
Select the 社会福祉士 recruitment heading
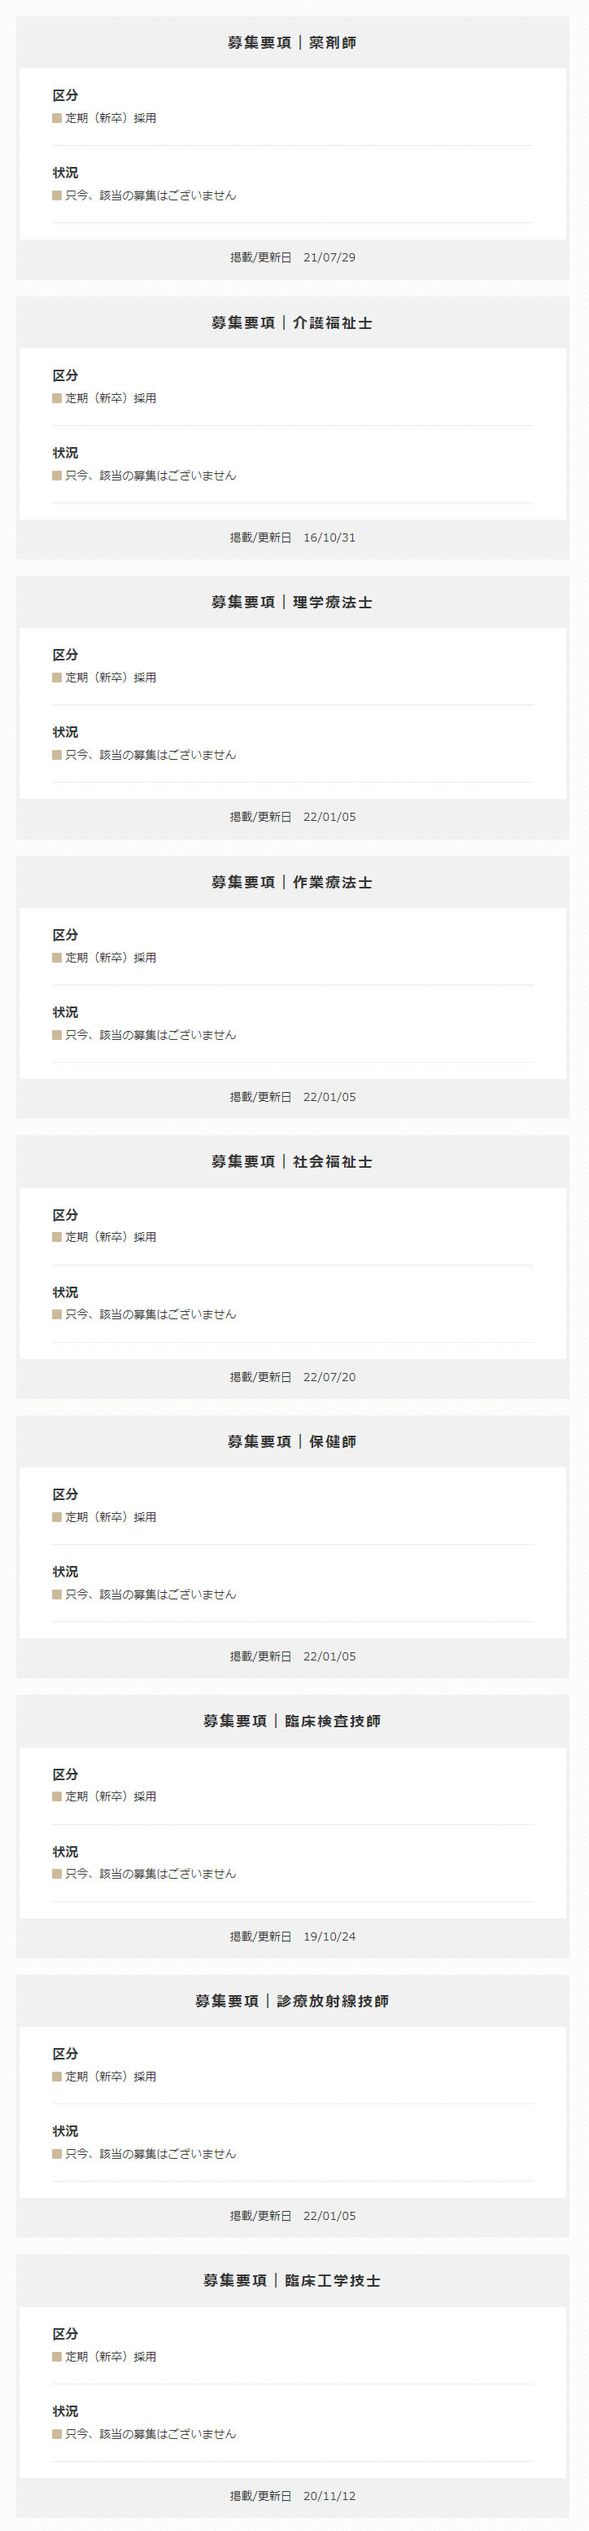click(x=293, y=1161)
